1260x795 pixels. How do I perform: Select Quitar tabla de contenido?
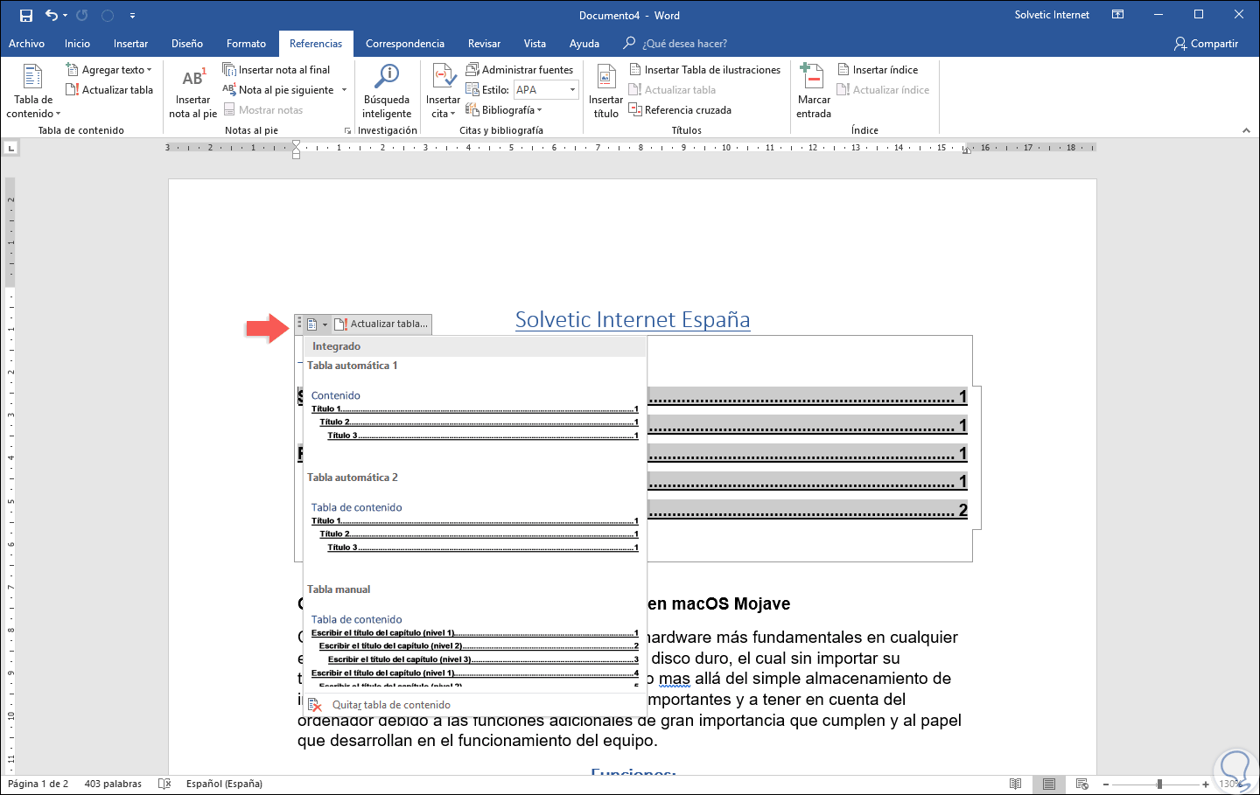tap(475, 705)
